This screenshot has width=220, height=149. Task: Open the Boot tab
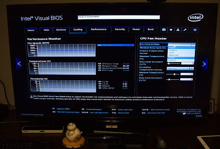point(151,30)
